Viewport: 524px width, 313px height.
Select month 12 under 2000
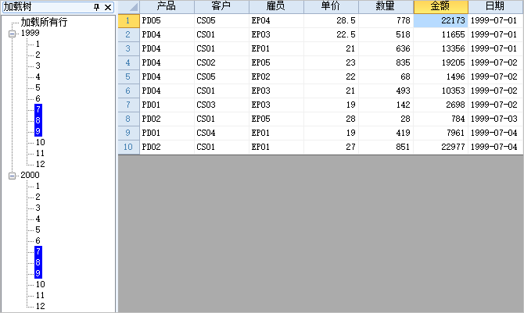(x=40, y=307)
